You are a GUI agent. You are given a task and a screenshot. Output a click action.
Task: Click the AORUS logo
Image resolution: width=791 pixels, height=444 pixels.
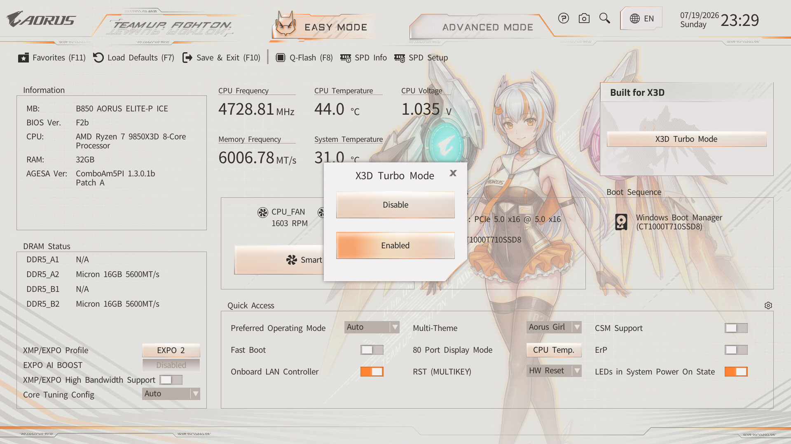pyautogui.click(x=41, y=19)
